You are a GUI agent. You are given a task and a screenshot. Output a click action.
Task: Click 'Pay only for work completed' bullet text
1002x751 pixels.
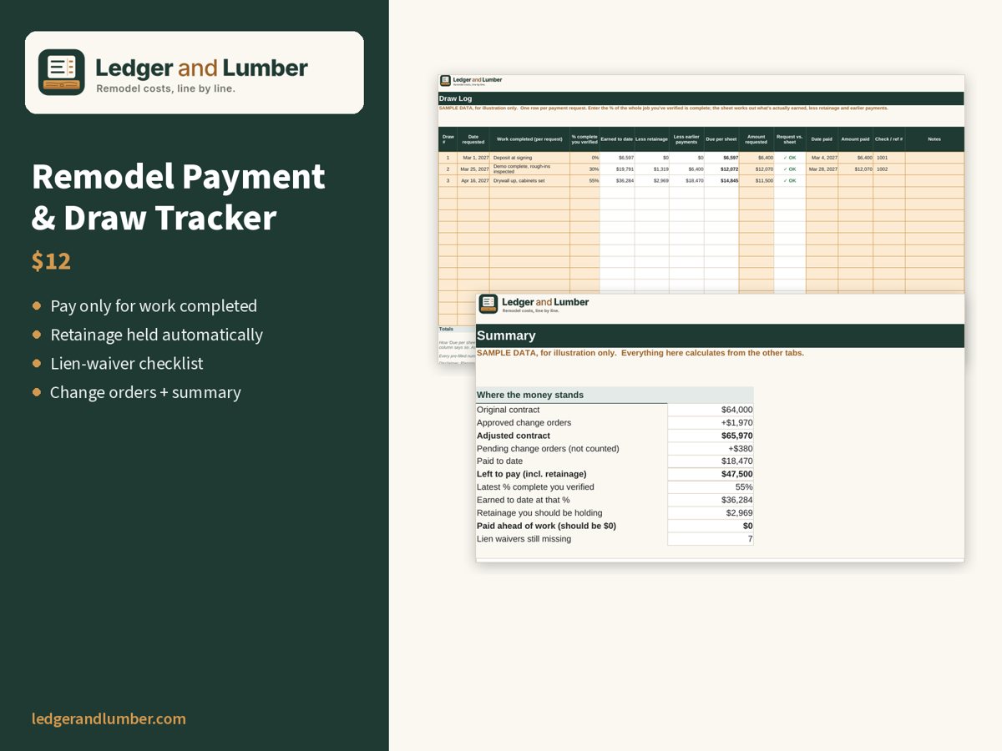point(154,306)
